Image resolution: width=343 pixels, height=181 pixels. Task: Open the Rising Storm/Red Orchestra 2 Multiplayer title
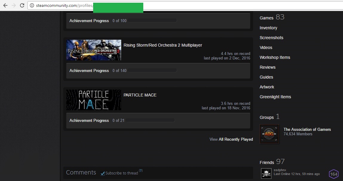pyautogui.click(x=163, y=45)
